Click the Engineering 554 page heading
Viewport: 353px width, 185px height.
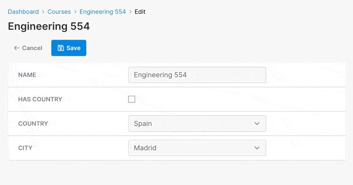49,26
